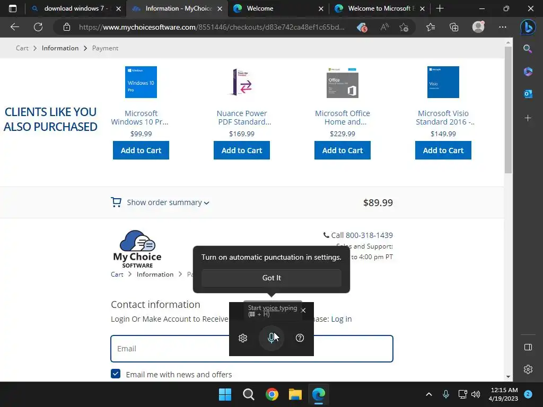This screenshot has height=407, width=543.
Task: Open File Explorer from taskbar
Action: [295, 394]
